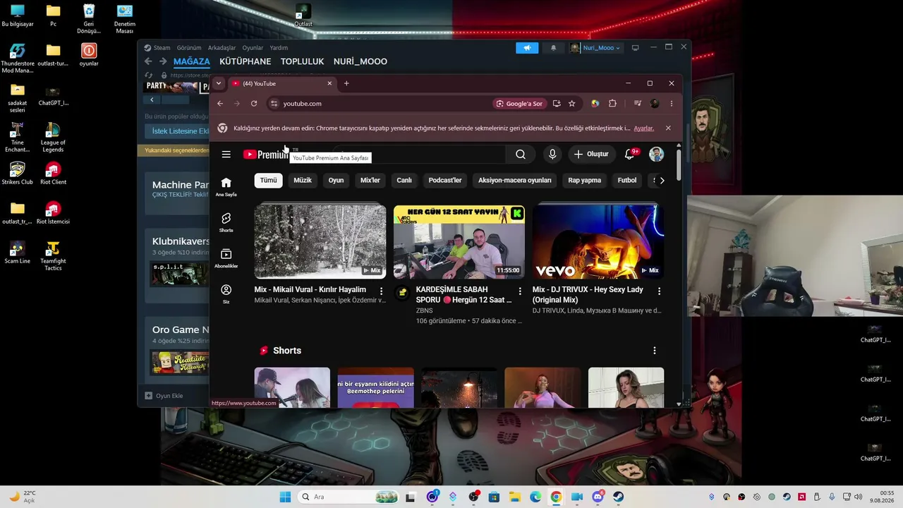Open the Görünüm menu in Steam
This screenshot has height=508, width=903.
189,48
